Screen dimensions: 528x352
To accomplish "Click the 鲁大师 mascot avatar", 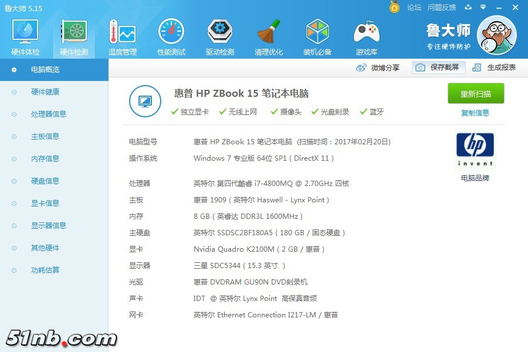I will pyautogui.click(x=496, y=35).
